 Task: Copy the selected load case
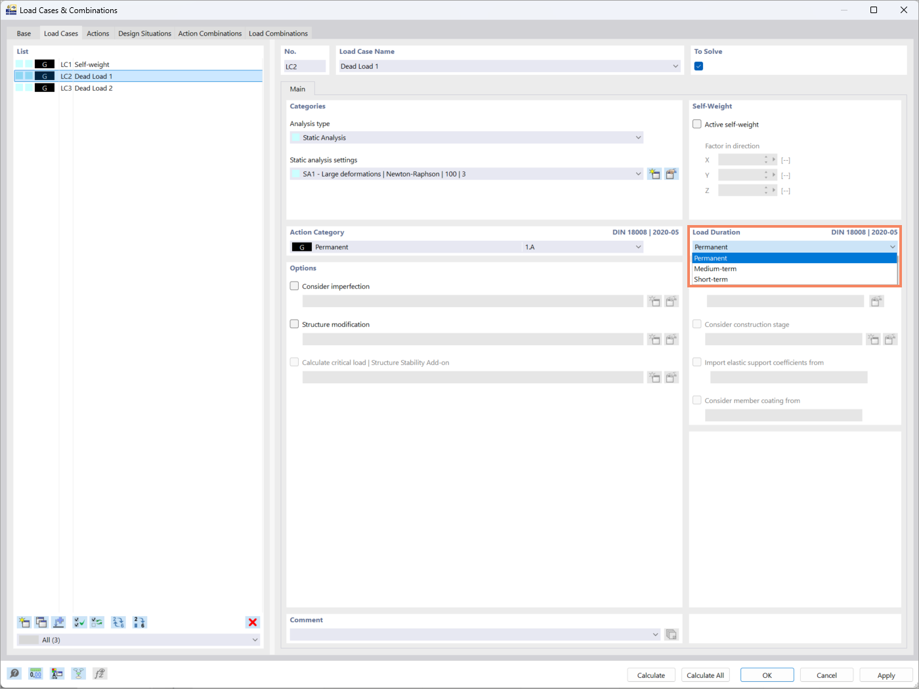coord(41,622)
